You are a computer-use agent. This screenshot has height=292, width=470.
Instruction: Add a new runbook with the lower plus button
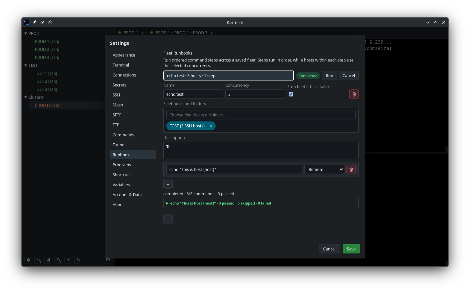tap(168, 219)
